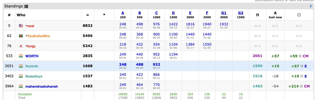The height and width of the screenshot is (100, 315).
Task: Click the Bangladesh flag beside YouKn0wWho
Action: 21,36
